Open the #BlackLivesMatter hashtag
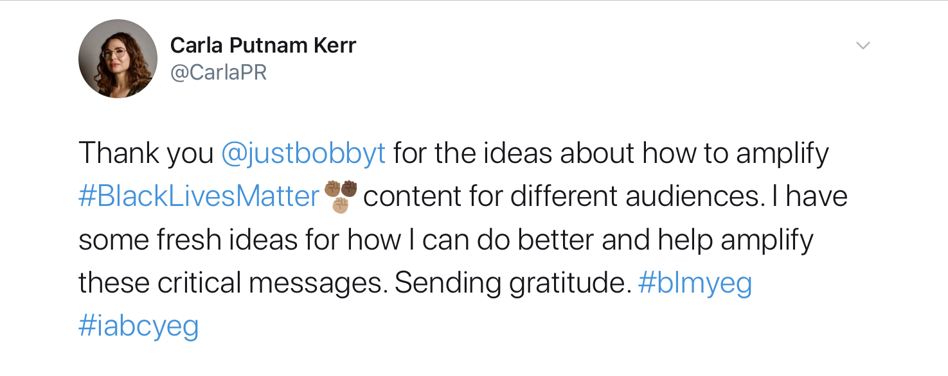The width and height of the screenshot is (948, 376). (x=199, y=197)
